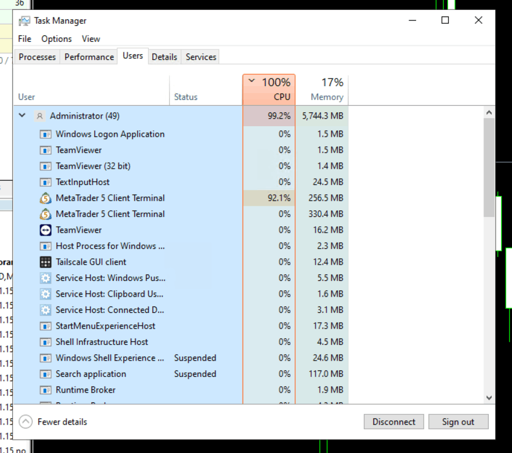This screenshot has width=512, height=453.
Task: Click the TextInputHost process icon
Action: 45,183
